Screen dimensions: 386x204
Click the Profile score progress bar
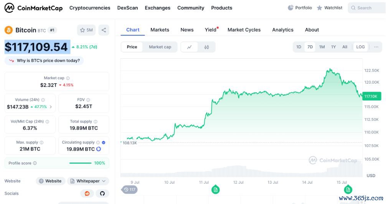click(80, 163)
